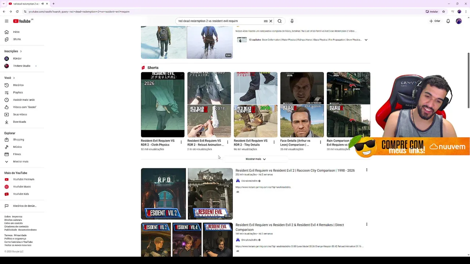Open Resident Evil 2 & 4 Remakes comparison title
This screenshot has height=264, width=470.
coord(290,227)
